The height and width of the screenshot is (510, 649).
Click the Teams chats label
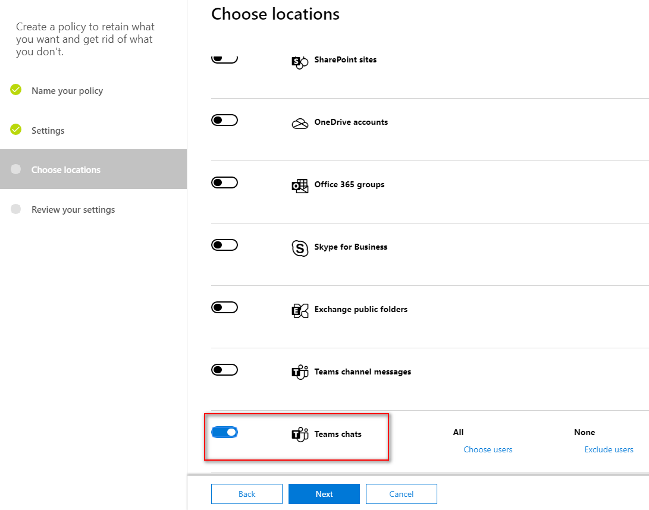(338, 434)
